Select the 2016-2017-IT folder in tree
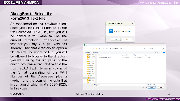 point(91,57)
